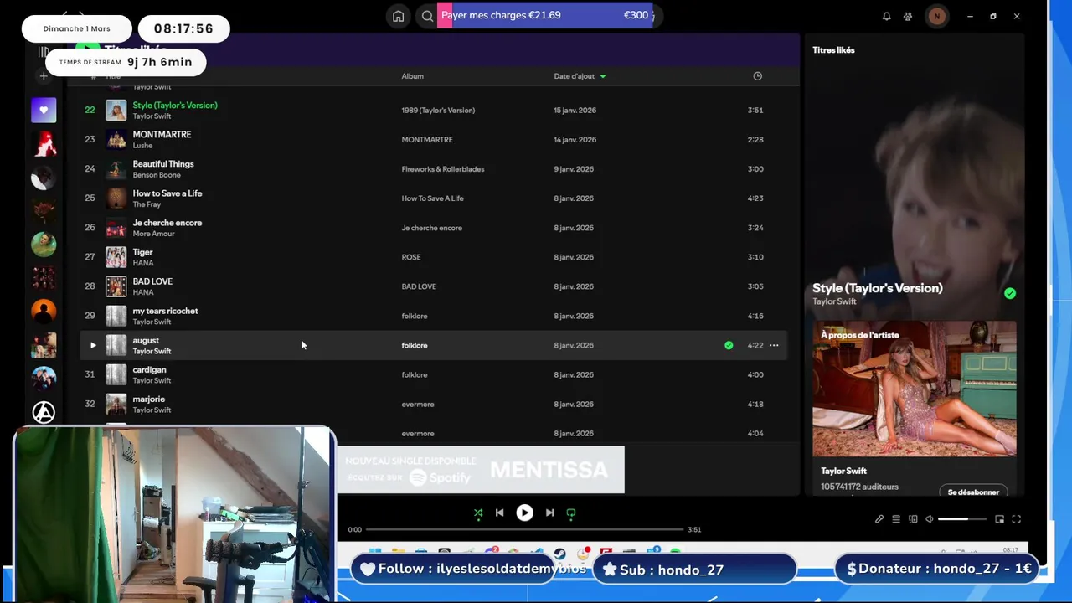Toggle the green liked checkmark on 'august' row
Viewport: 1072px width, 603px height.
point(729,345)
